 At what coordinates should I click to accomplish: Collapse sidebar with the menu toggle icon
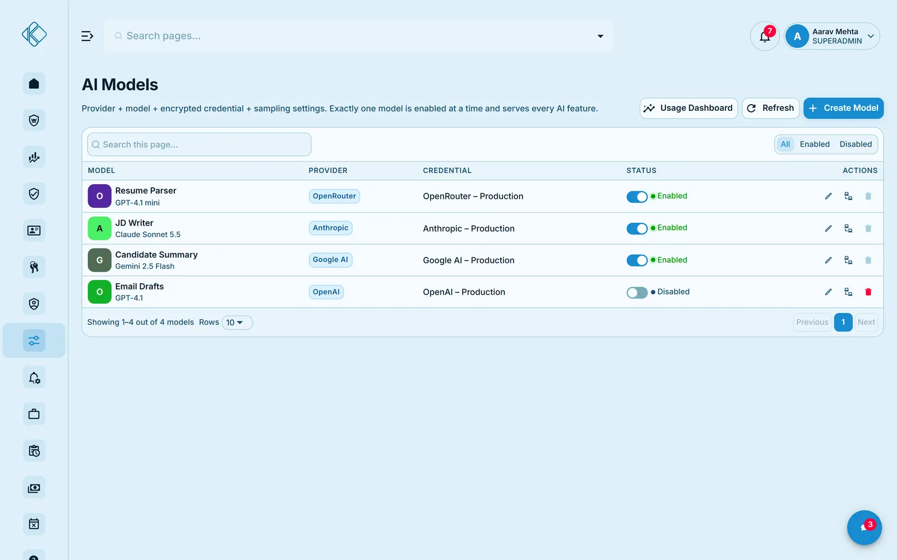(87, 36)
